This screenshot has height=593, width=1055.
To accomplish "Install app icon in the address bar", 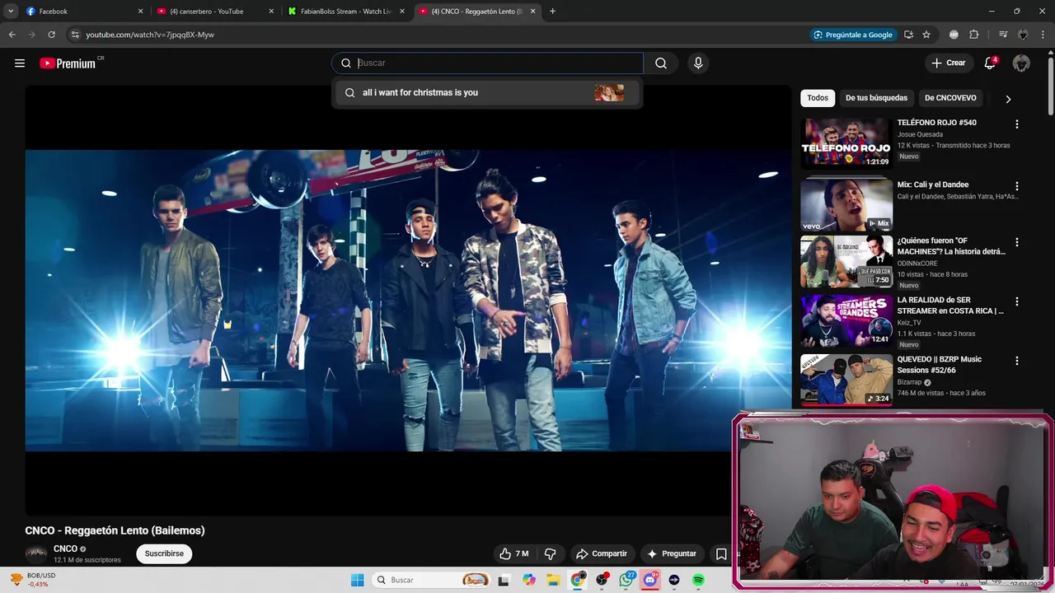I will (x=908, y=35).
